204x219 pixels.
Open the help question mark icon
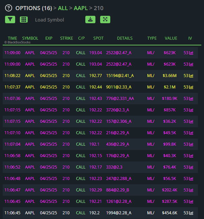point(8,8)
